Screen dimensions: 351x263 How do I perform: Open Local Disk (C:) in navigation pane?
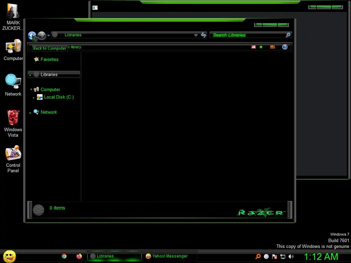(x=59, y=97)
